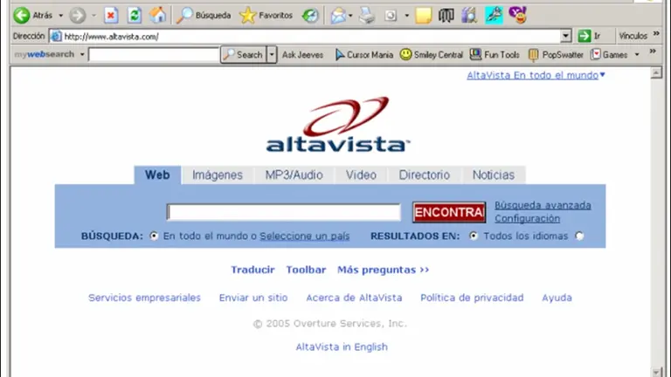Click the yellow note icon
This screenshot has height=377, width=671.
click(423, 16)
